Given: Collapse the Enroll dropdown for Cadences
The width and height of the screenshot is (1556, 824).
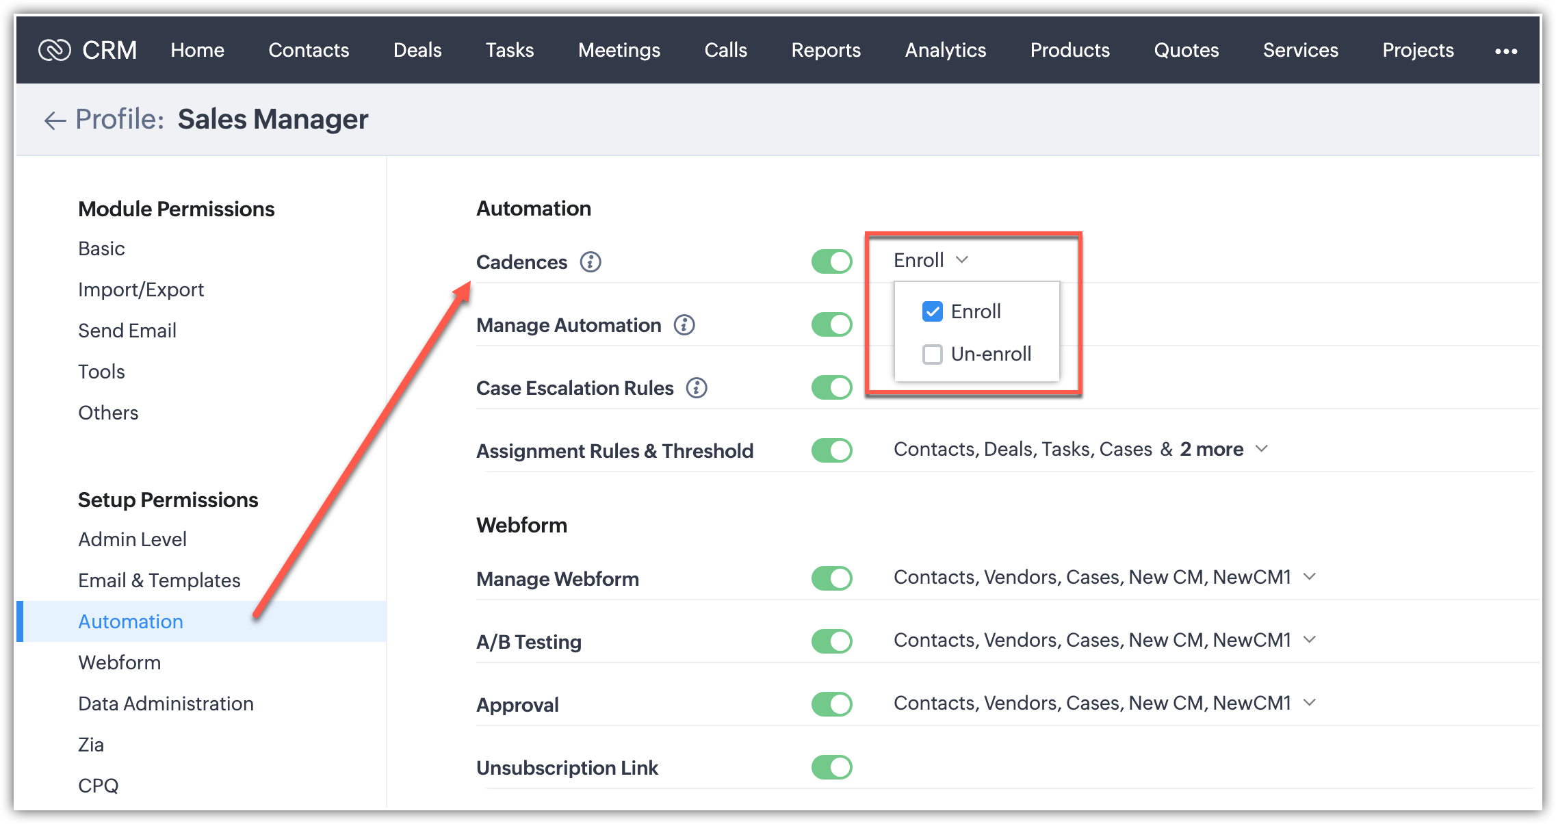Looking at the screenshot, I should 961,259.
